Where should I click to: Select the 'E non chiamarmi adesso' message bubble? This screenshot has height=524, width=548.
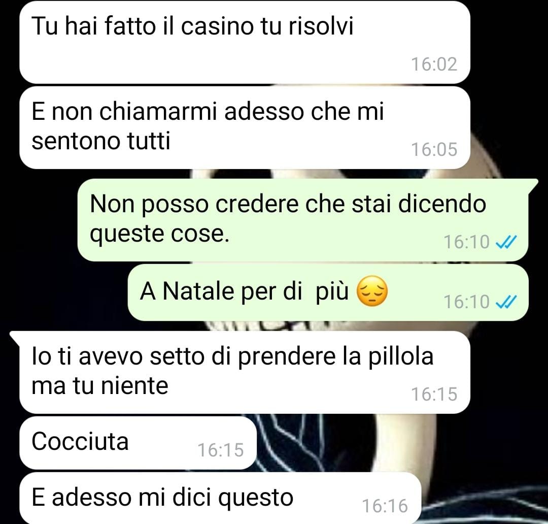pos(245,128)
